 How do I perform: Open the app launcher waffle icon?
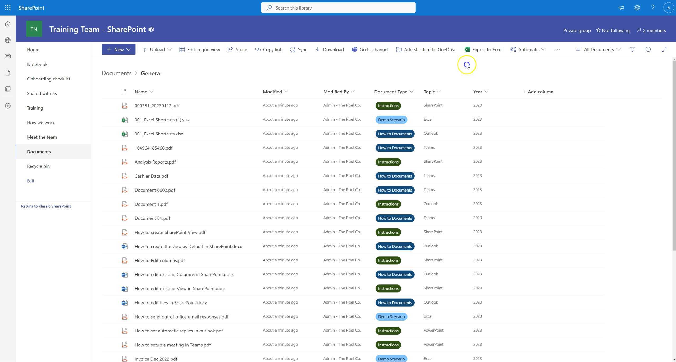(x=8, y=8)
